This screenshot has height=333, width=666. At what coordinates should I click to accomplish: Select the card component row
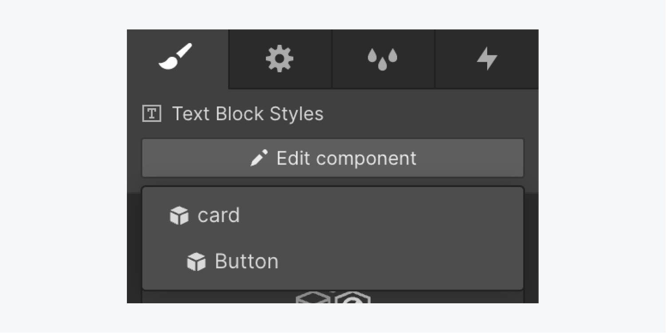333,215
